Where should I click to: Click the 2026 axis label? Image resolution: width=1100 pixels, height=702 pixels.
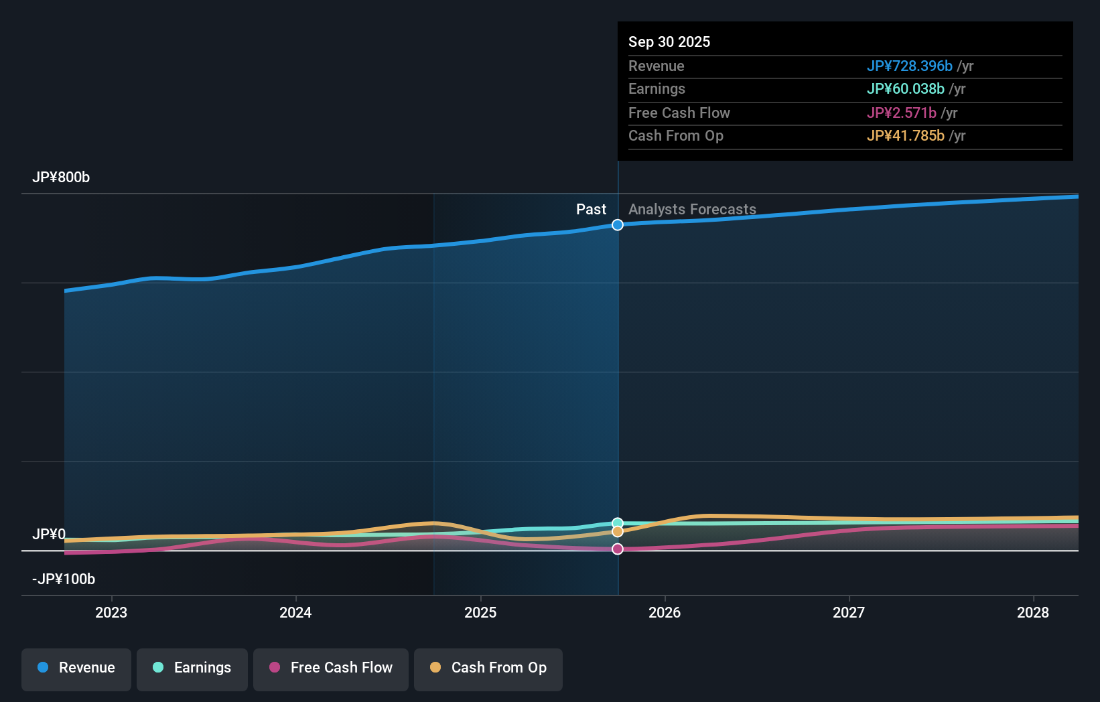[x=665, y=612]
